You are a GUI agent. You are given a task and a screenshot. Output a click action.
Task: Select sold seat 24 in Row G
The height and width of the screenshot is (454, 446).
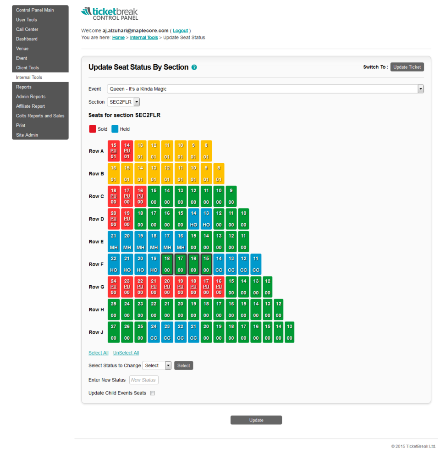[x=114, y=287]
